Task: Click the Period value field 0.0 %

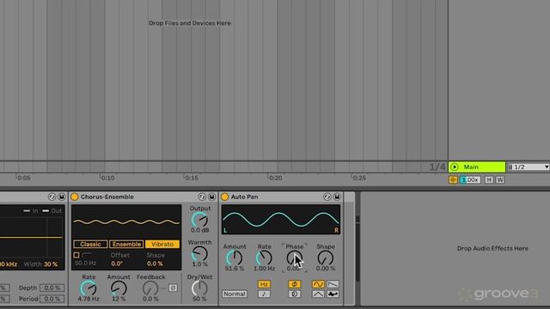Action: pos(52,299)
